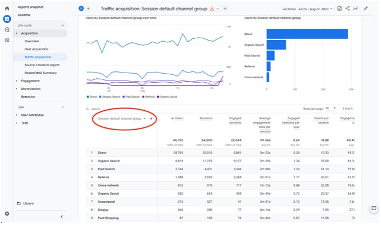
Task: Click the Edit comparisons icon near date
Action: pos(339,9)
